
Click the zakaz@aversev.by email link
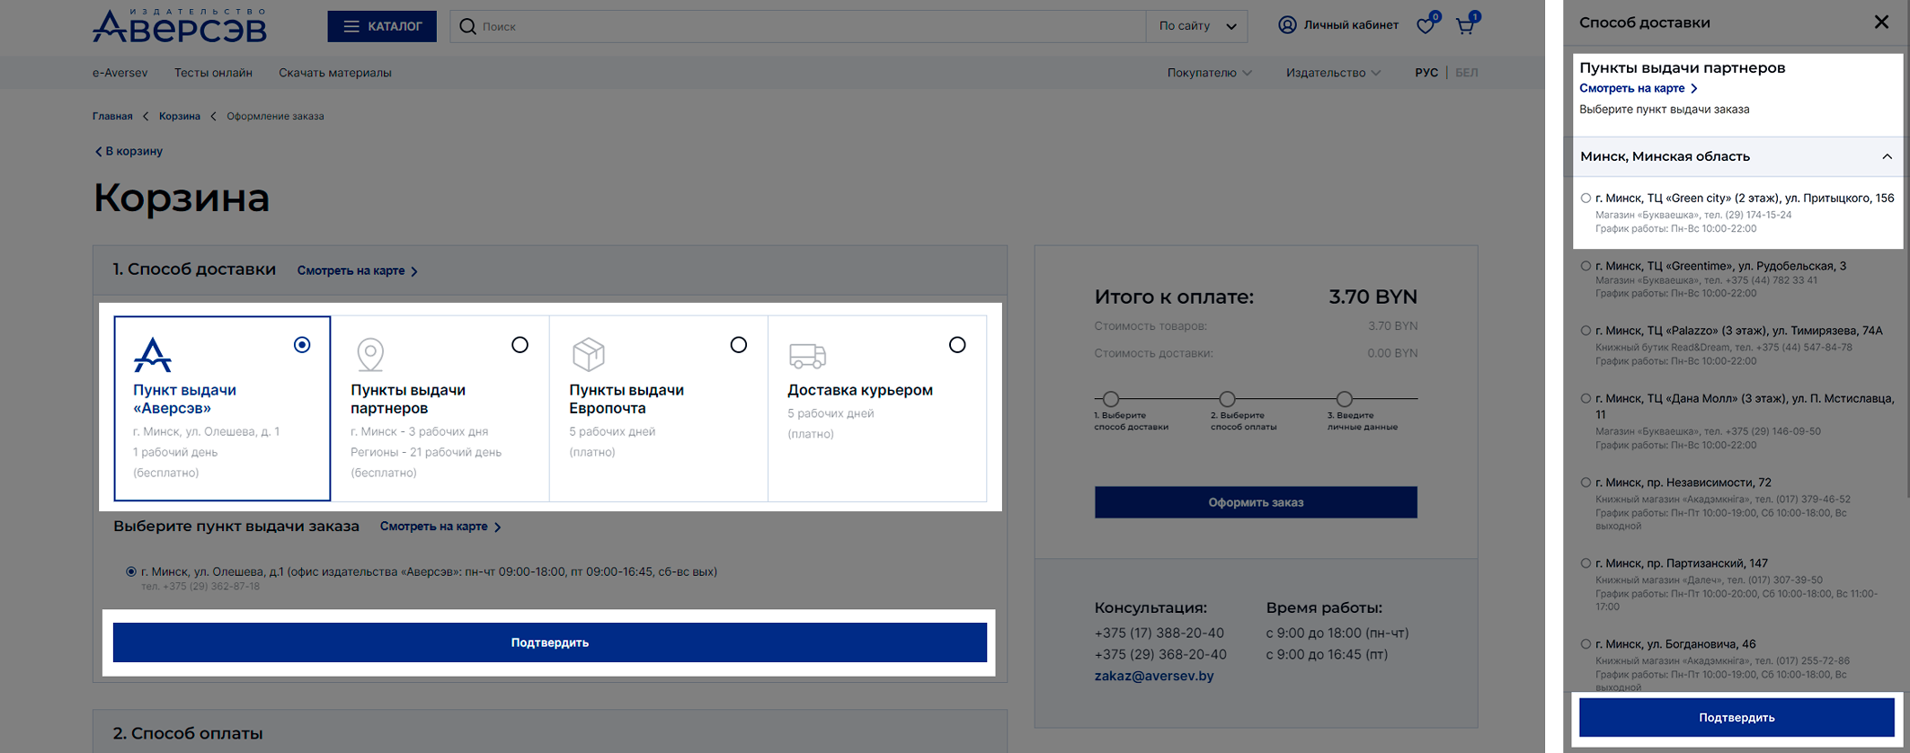tap(1153, 676)
